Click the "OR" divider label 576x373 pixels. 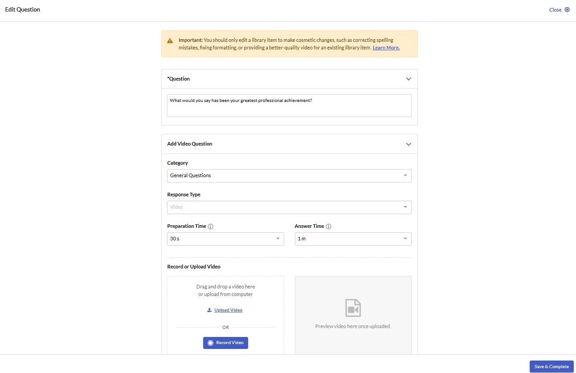[x=225, y=328]
